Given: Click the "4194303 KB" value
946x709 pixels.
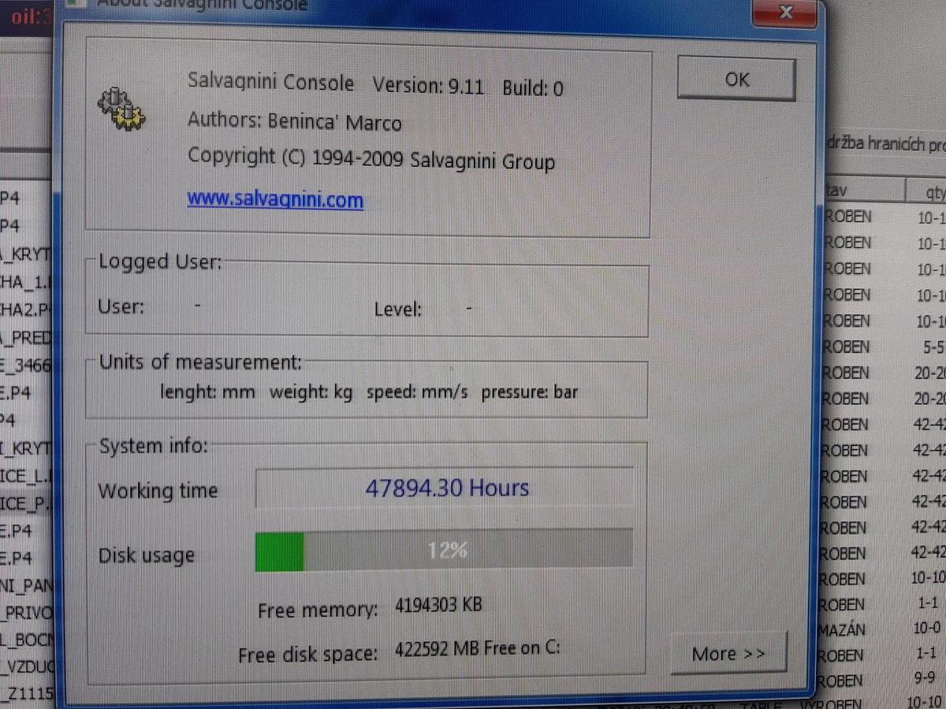Looking at the screenshot, I should tap(438, 605).
